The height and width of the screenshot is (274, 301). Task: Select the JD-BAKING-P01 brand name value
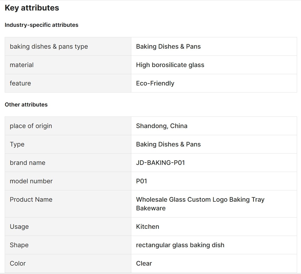pyautogui.click(x=160, y=163)
